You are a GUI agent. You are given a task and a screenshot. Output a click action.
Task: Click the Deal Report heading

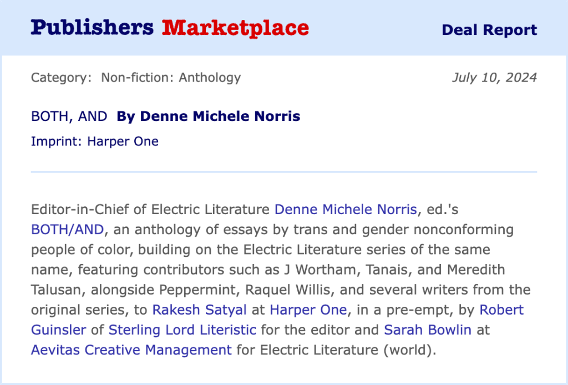tap(489, 30)
